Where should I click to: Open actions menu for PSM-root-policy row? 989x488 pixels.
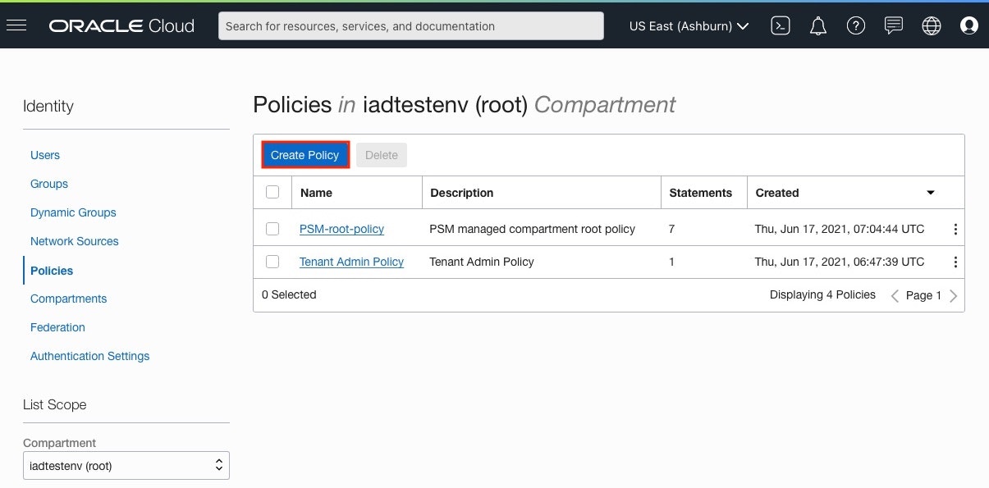click(x=955, y=230)
